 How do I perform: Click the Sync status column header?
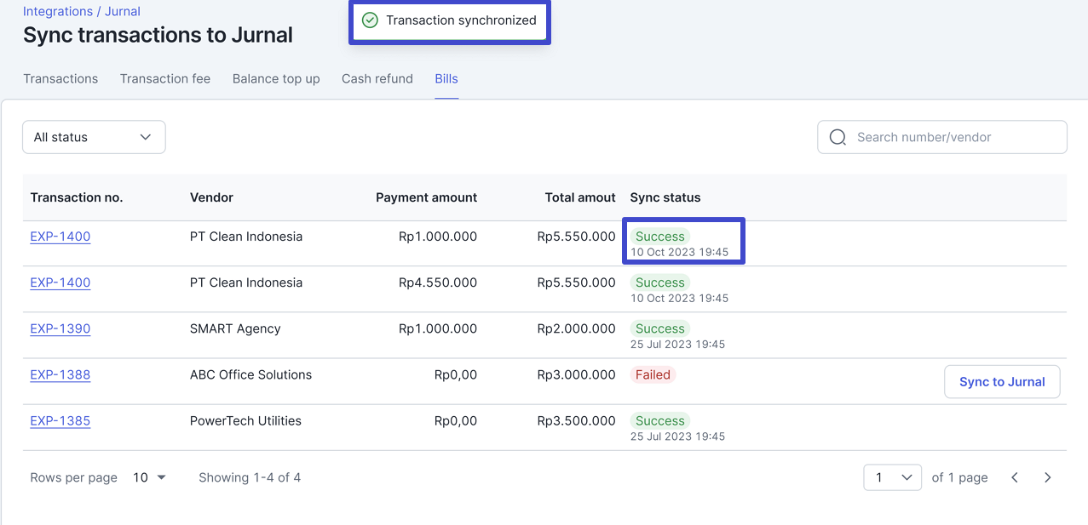pyautogui.click(x=665, y=197)
